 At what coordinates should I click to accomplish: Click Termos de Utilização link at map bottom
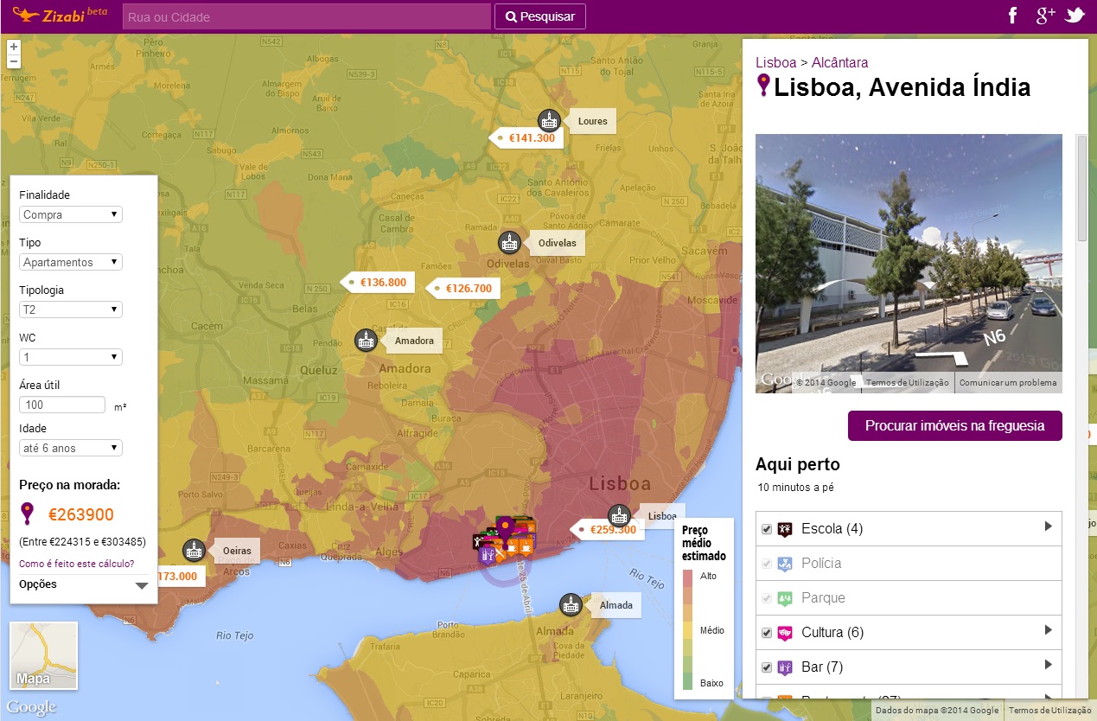(x=1051, y=711)
